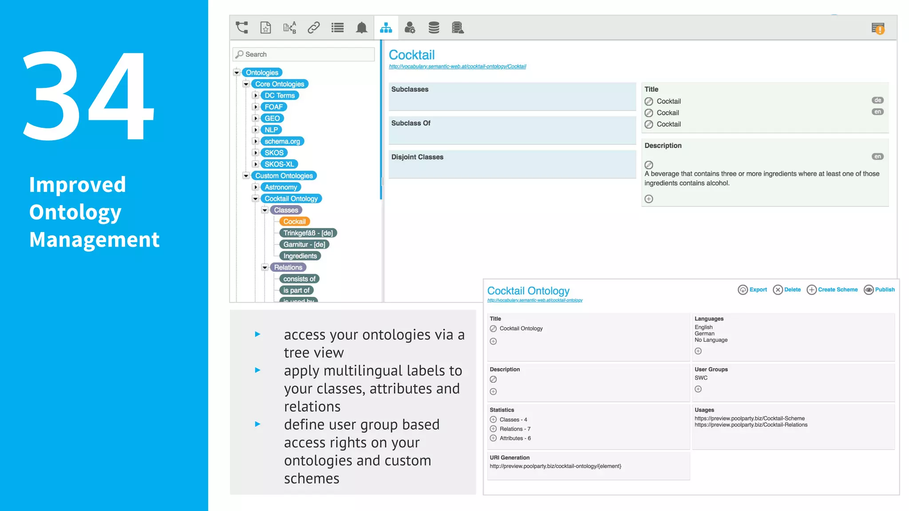Edit the 'Cocktail Ontology' title entry
The height and width of the screenshot is (511, 909).
(x=493, y=329)
